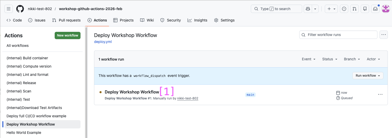Expand the Event filter dropdown
Screen dimensions: 392x138
(309, 59)
